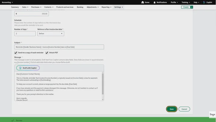Viewport: 216px width, 122px height.
Task: Open the Notifications bell
Action: click(x=154, y=2)
